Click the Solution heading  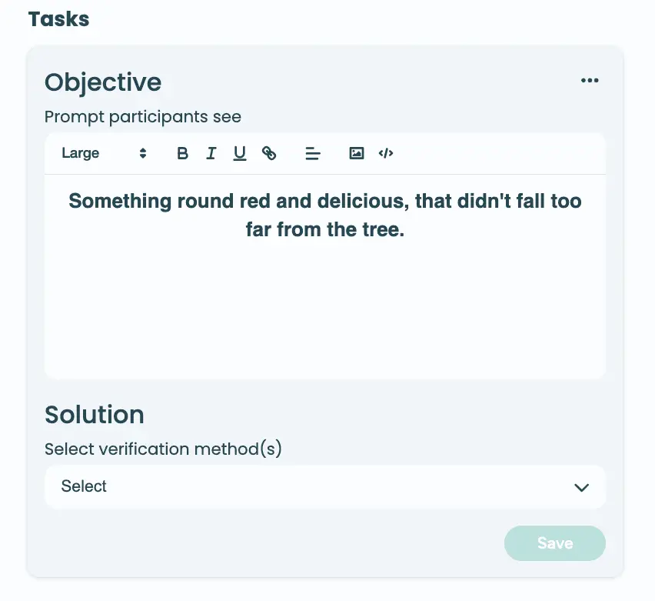coord(95,415)
